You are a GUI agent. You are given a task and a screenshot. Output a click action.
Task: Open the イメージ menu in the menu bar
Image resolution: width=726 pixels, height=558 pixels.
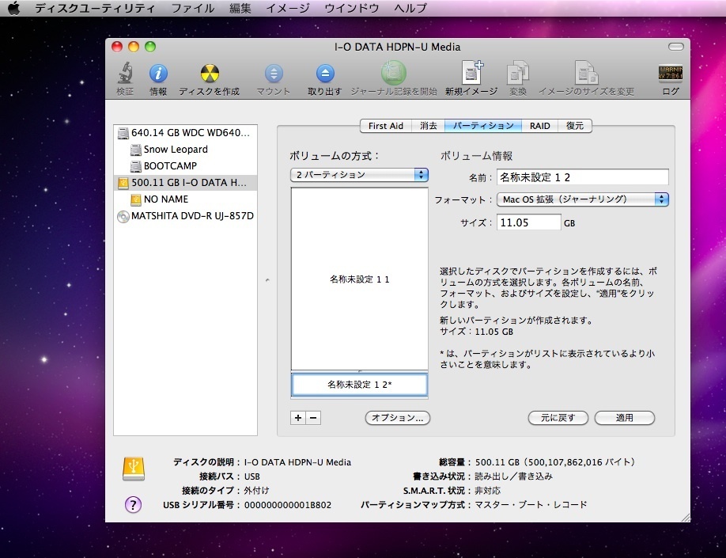tap(287, 9)
